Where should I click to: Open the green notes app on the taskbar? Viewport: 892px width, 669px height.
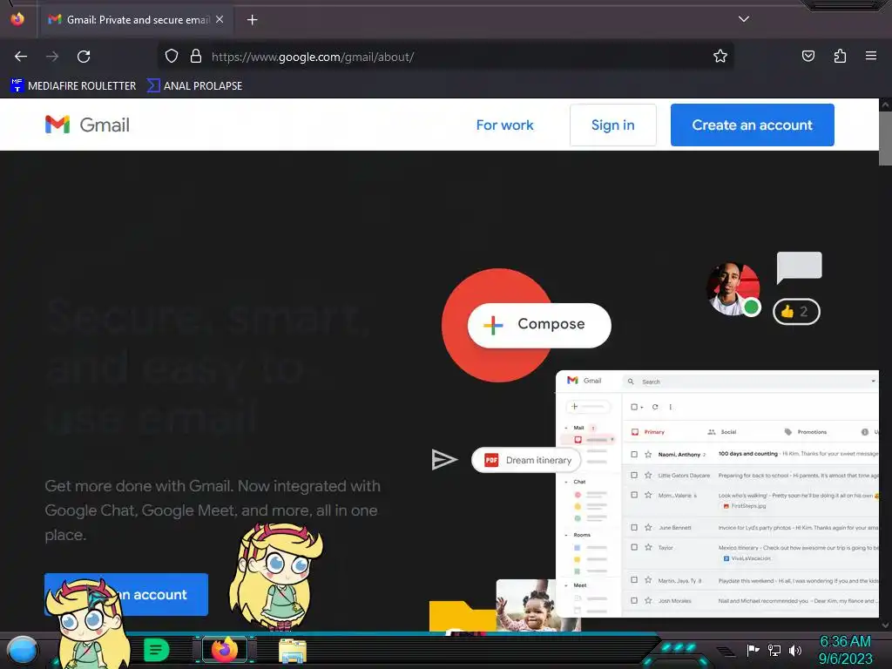pos(157,650)
